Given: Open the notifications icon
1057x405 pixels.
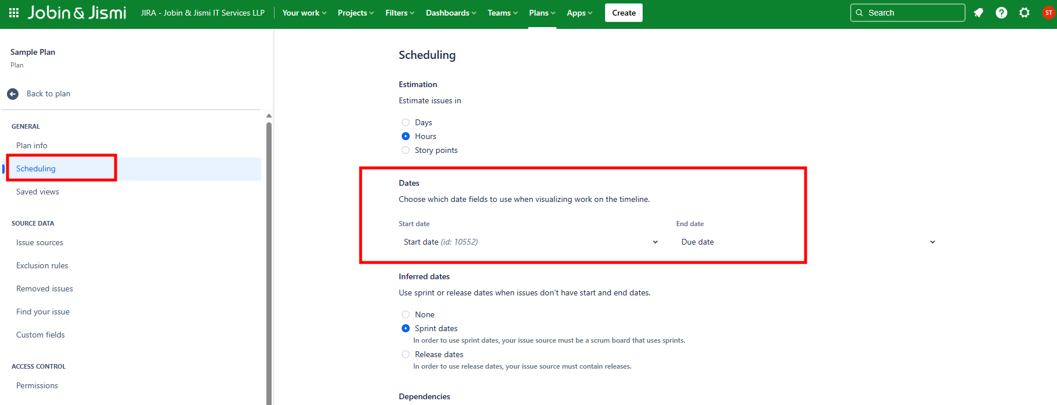Looking at the screenshot, I should pyautogui.click(x=978, y=13).
